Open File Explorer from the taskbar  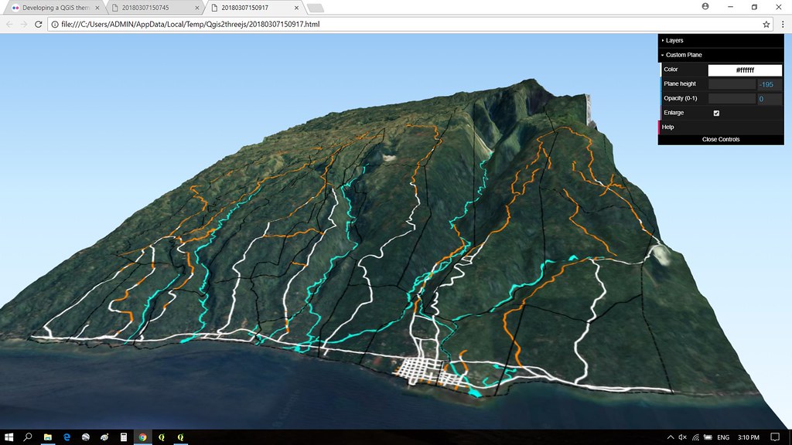[x=47, y=437]
